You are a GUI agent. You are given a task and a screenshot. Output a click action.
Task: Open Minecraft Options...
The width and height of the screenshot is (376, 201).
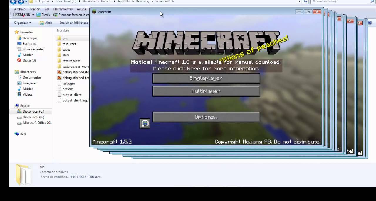(206, 117)
